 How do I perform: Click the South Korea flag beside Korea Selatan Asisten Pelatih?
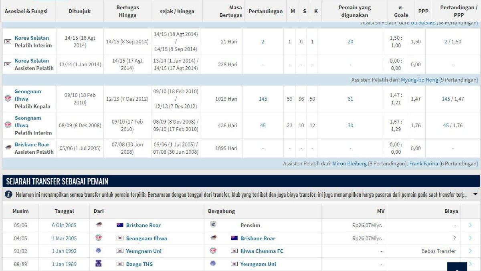click(x=8, y=64)
